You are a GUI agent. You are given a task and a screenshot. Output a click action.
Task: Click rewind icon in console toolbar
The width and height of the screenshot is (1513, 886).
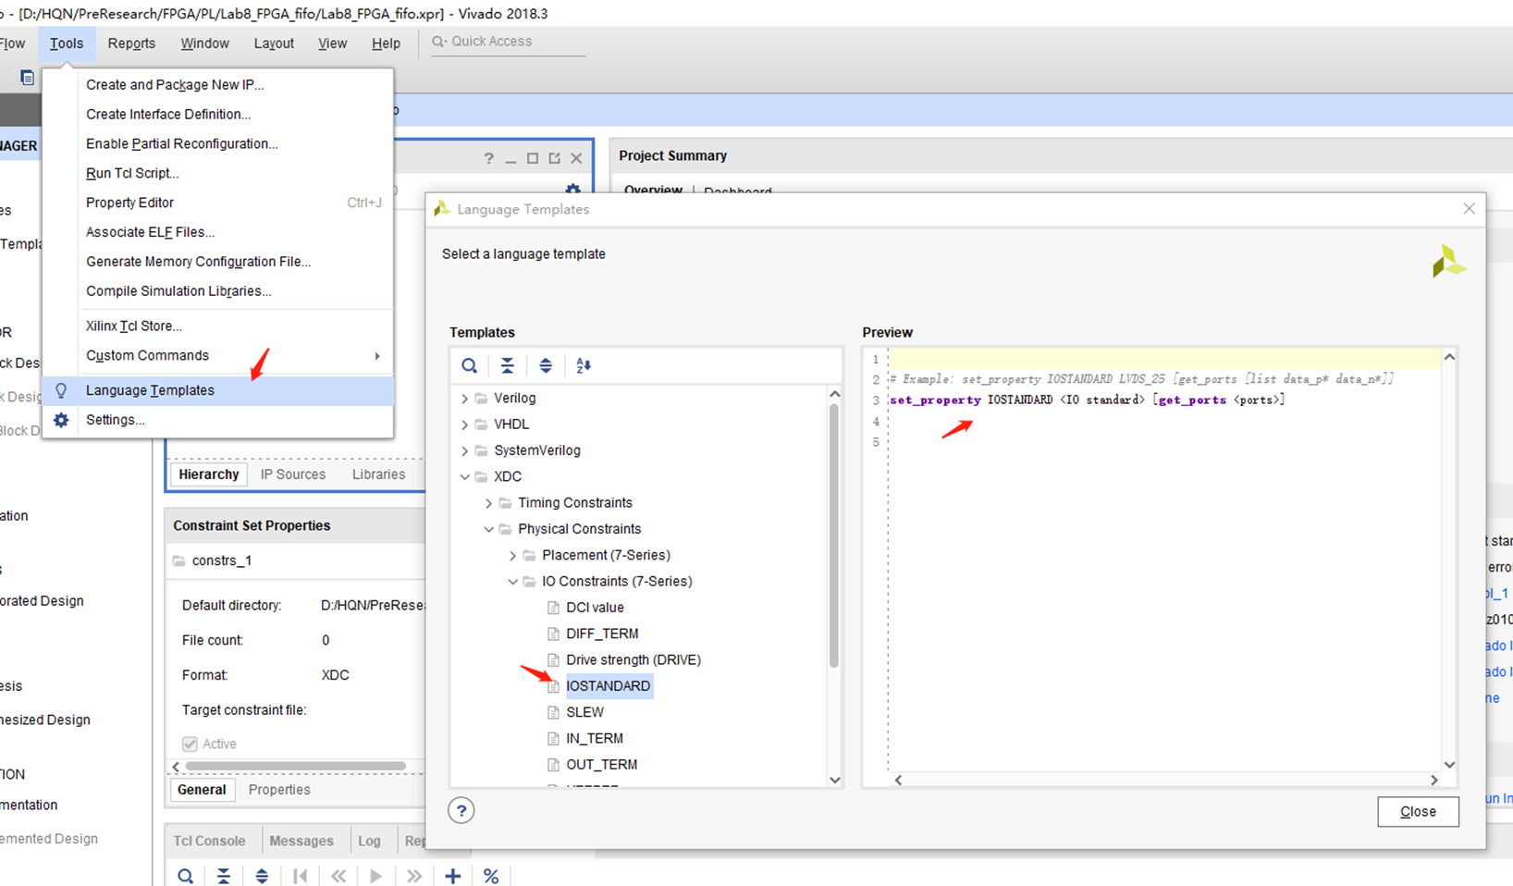point(338,876)
